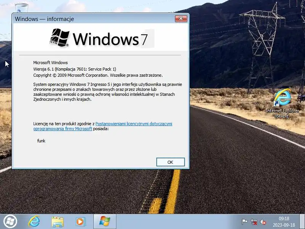305x229 pixels.
Task: Click the network status tray icon
Action: 254,222
